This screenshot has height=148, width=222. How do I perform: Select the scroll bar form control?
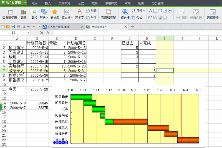[x=160, y=17]
